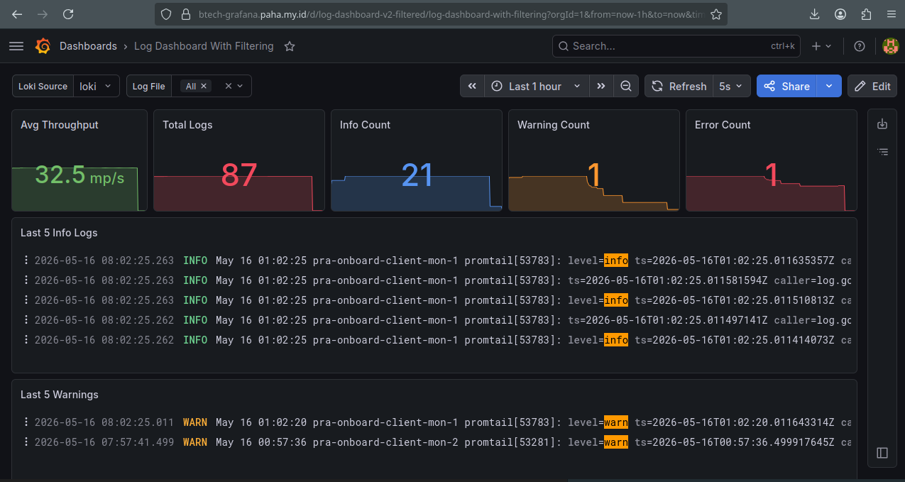
Task: Open the user profile avatar
Action: pos(890,46)
